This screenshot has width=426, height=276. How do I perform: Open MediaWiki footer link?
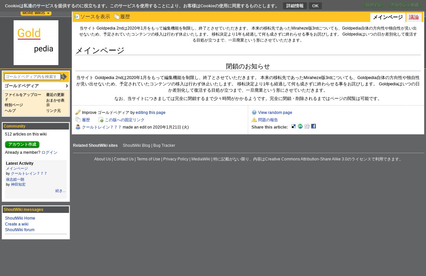[x=201, y=159]
